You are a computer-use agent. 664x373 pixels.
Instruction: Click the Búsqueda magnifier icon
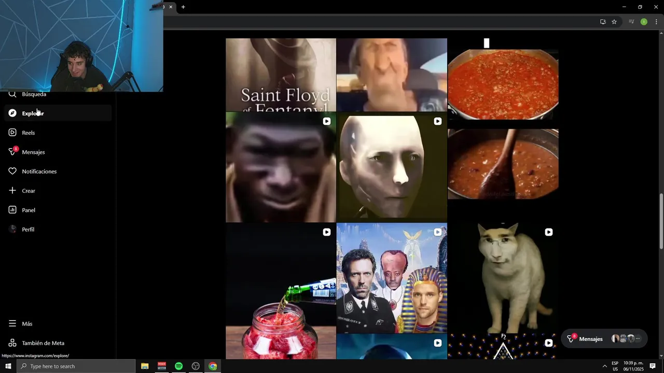[12, 94]
